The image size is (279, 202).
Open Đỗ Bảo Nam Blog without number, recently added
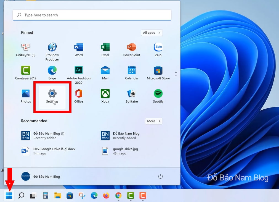click(x=120, y=136)
